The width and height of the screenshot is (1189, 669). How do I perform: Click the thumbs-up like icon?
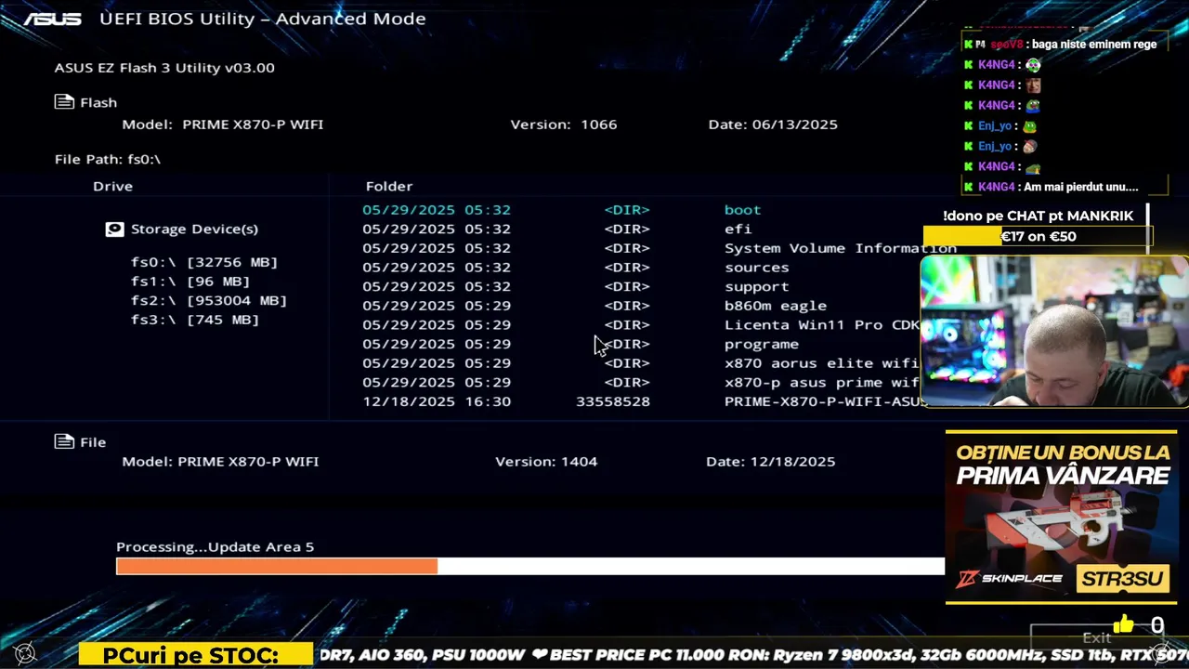tap(1124, 624)
